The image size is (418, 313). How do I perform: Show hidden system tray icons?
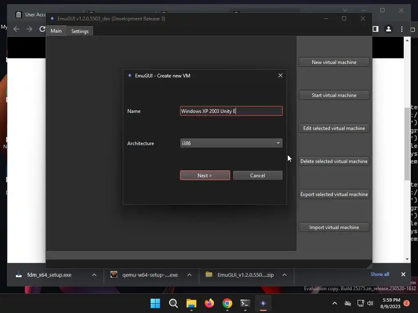point(335,303)
